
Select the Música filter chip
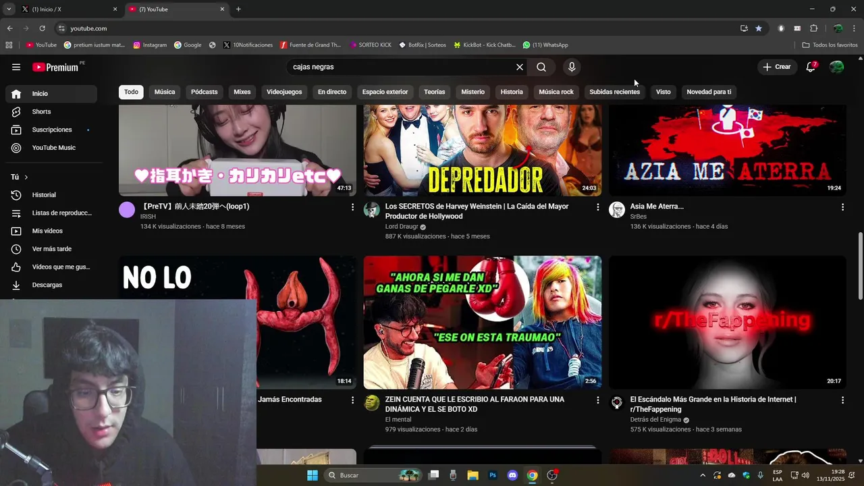(x=165, y=92)
